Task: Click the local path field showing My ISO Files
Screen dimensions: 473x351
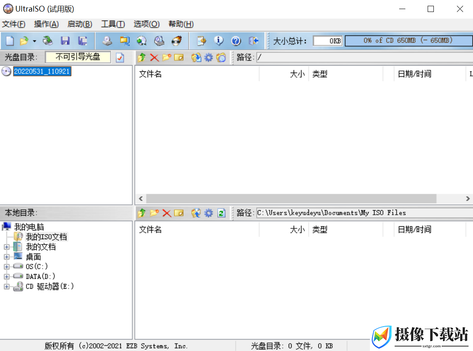Action: coord(365,213)
